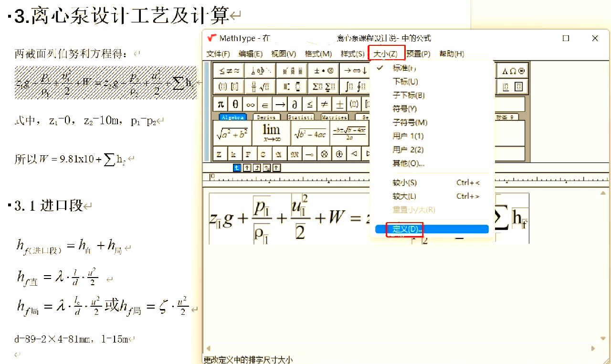Select 较大(L) to enlarge size
This screenshot has width=611, height=364.
point(432,196)
